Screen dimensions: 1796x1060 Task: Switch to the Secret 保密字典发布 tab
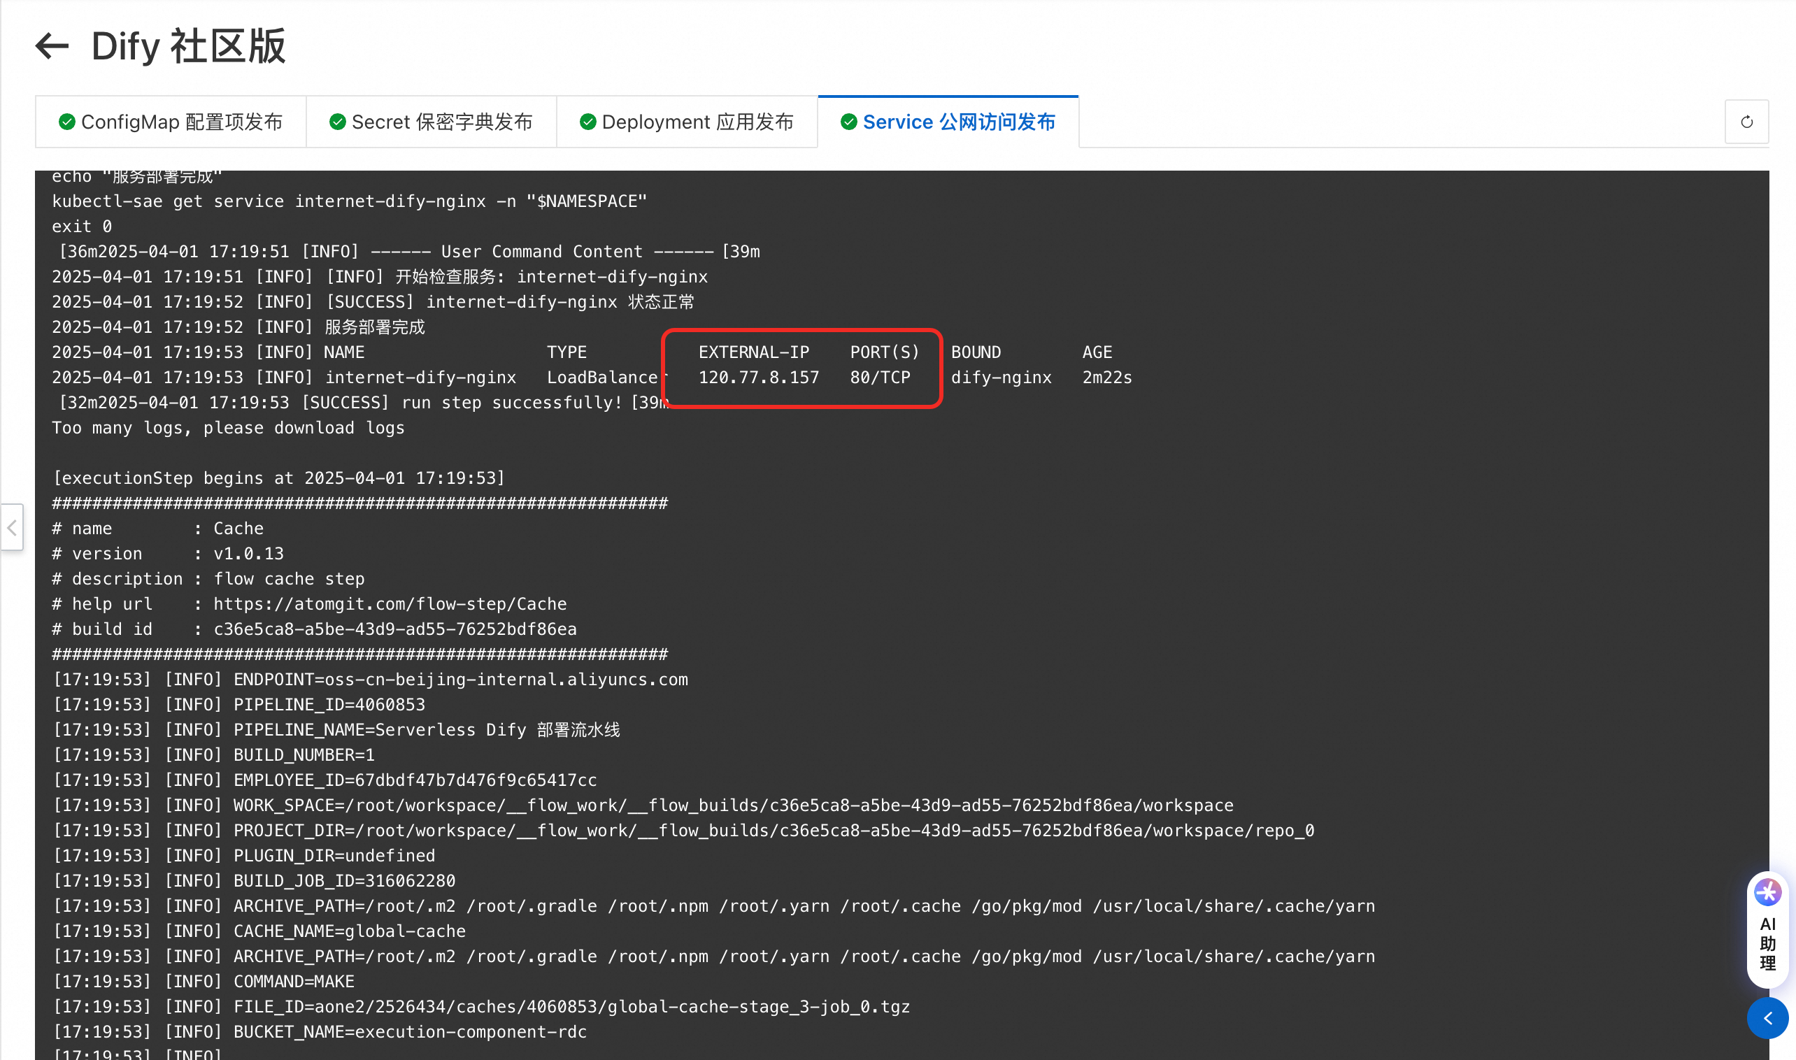pyautogui.click(x=432, y=122)
